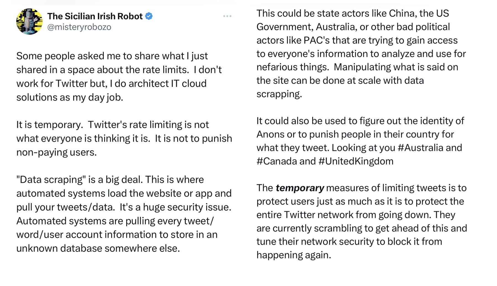This screenshot has width=497, height=286.
Task: Click the blue verified checkmark badge
Action: (x=149, y=16)
